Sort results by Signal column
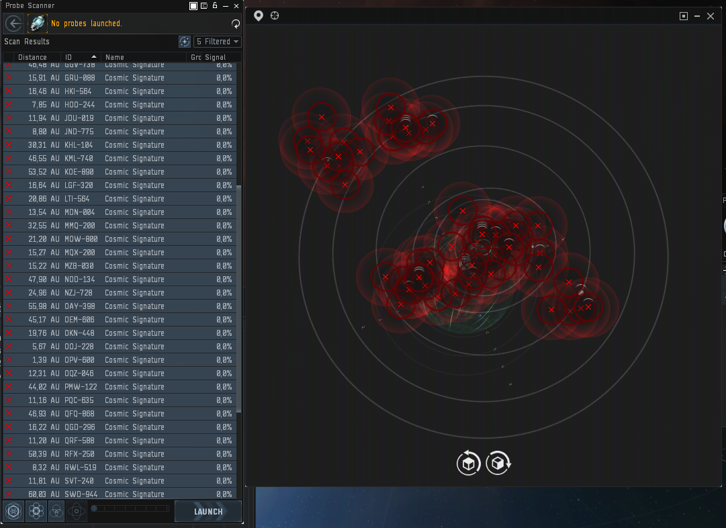 coord(216,57)
